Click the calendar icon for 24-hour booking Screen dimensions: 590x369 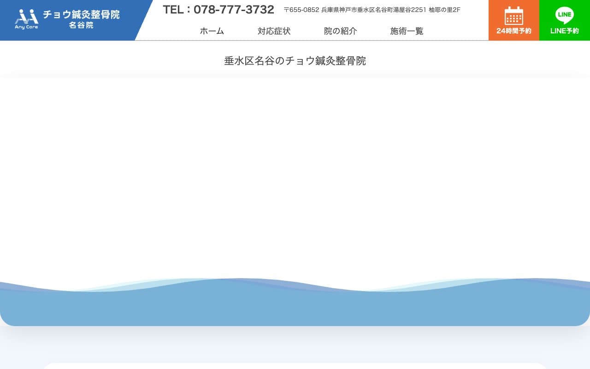point(513,16)
